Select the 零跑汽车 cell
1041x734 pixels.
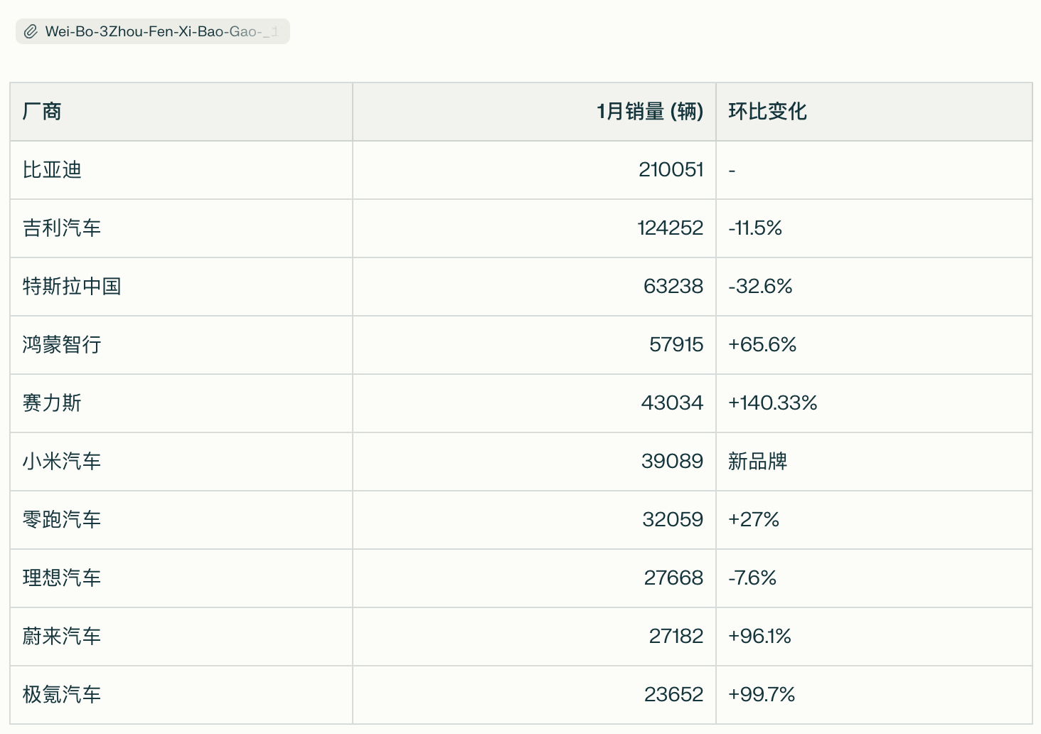point(62,520)
